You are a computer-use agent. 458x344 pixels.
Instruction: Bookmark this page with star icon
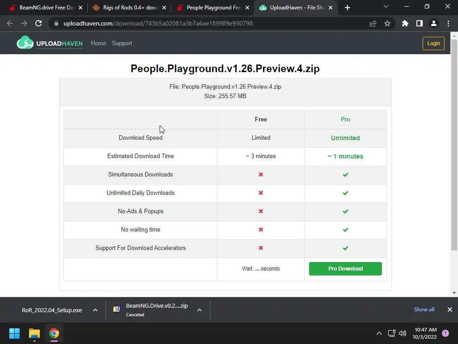387,23
